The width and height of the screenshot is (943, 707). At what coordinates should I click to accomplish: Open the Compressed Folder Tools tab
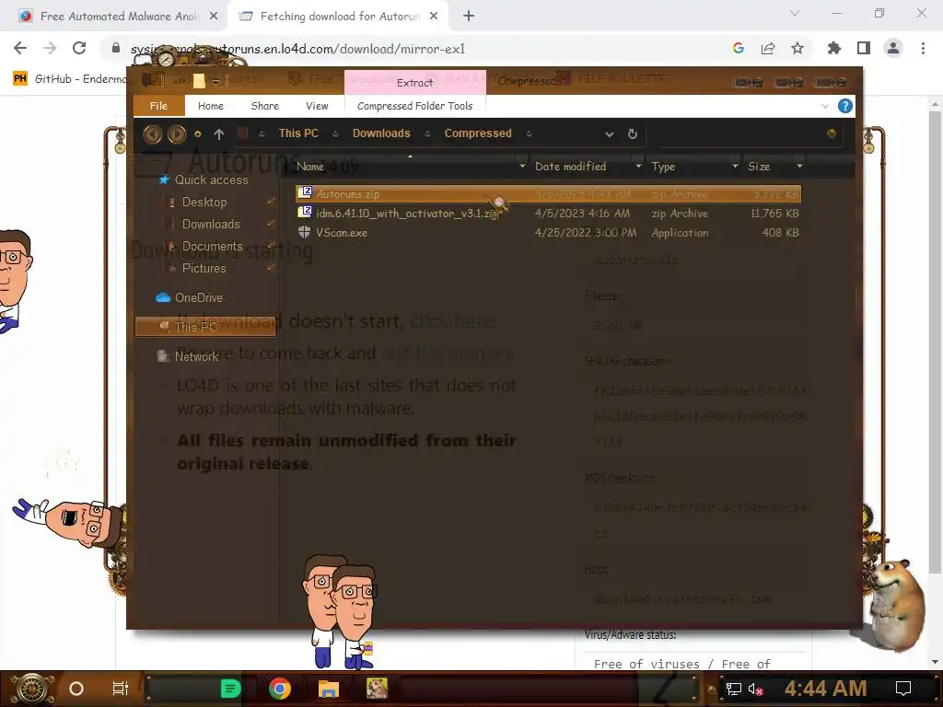tap(415, 106)
